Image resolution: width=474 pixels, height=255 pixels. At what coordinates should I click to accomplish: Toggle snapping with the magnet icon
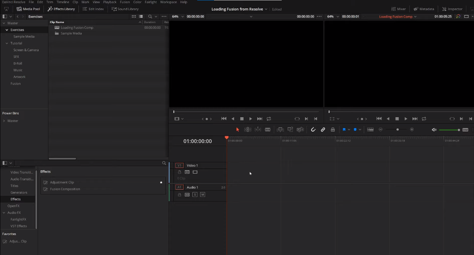point(313,129)
